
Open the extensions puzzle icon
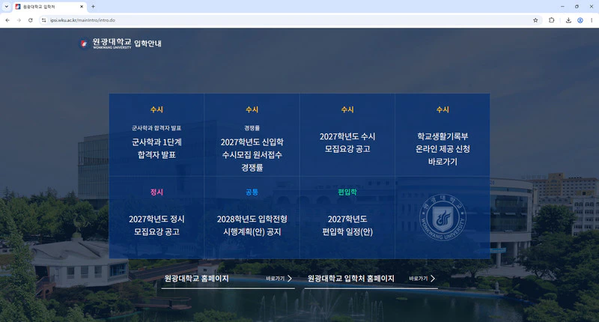click(x=551, y=20)
